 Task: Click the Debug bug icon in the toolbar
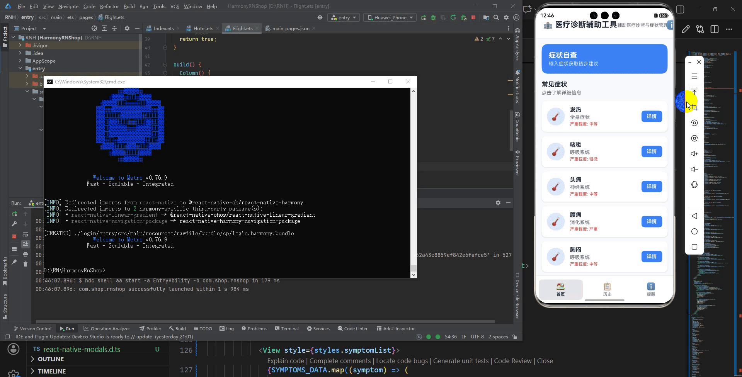pos(433,18)
